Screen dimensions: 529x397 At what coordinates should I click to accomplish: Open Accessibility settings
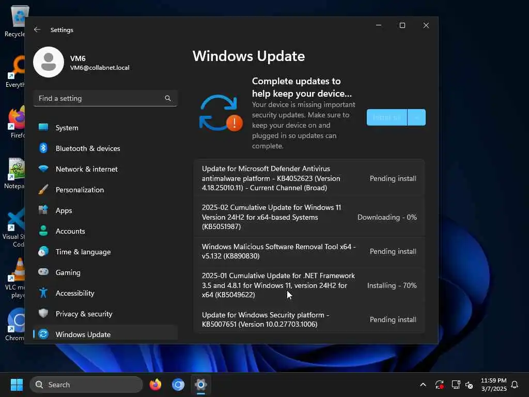tap(105, 293)
